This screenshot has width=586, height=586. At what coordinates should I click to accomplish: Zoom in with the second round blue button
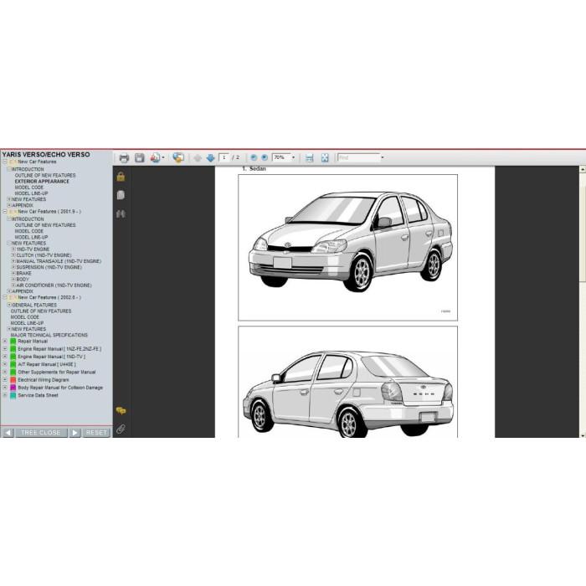coord(265,157)
